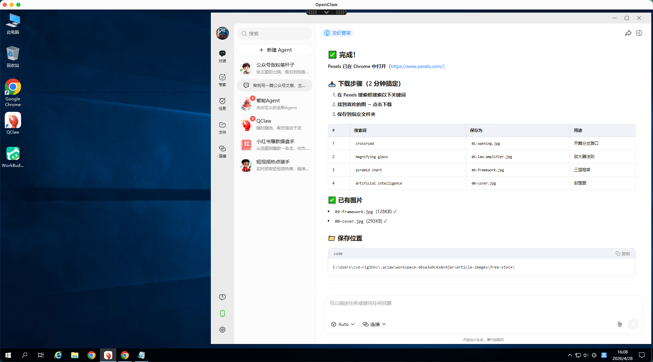Click the 龙虾管家 agent tag
Viewport: 653px width, 362px height.
click(337, 33)
